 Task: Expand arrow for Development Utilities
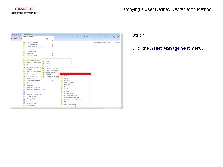pos(52,81)
